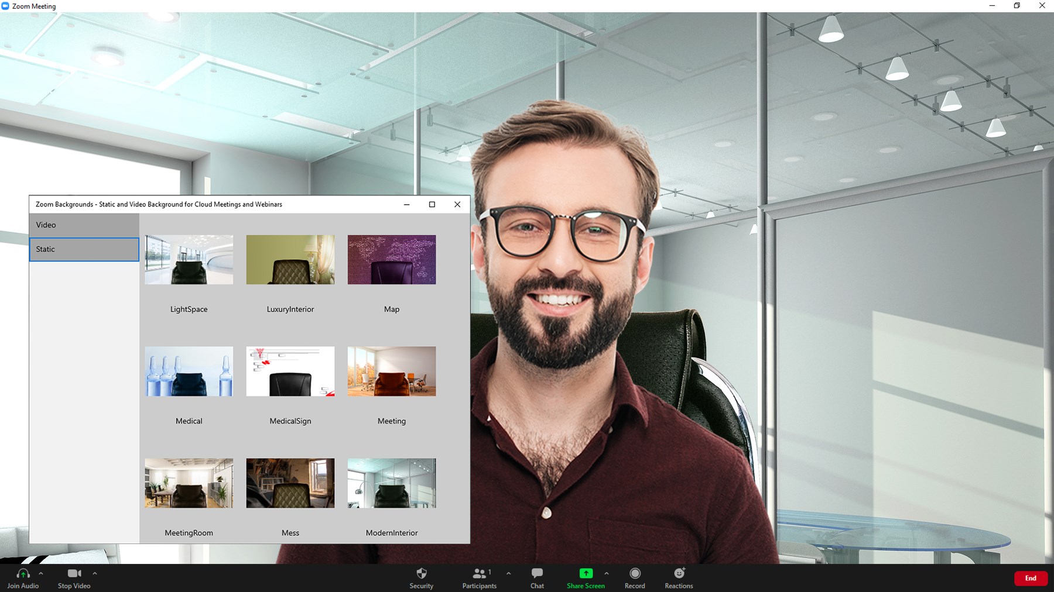Open the Participants panel
1054x592 pixels.
pyautogui.click(x=480, y=574)
